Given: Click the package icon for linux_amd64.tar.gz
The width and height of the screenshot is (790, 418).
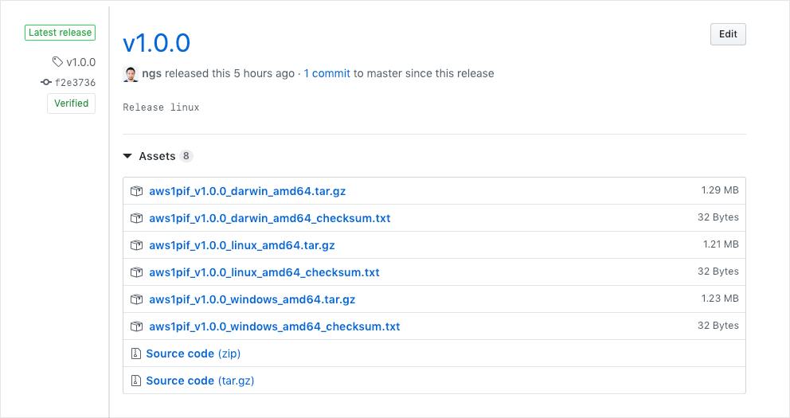Looking at the screenshot, I should point(136,245).
